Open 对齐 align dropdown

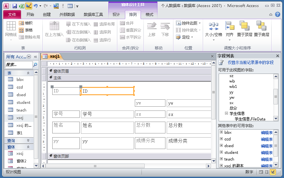pos(229,31)
